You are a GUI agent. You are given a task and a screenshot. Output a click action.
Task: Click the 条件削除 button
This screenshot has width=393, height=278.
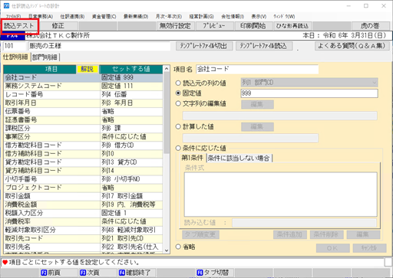(326, 234)
